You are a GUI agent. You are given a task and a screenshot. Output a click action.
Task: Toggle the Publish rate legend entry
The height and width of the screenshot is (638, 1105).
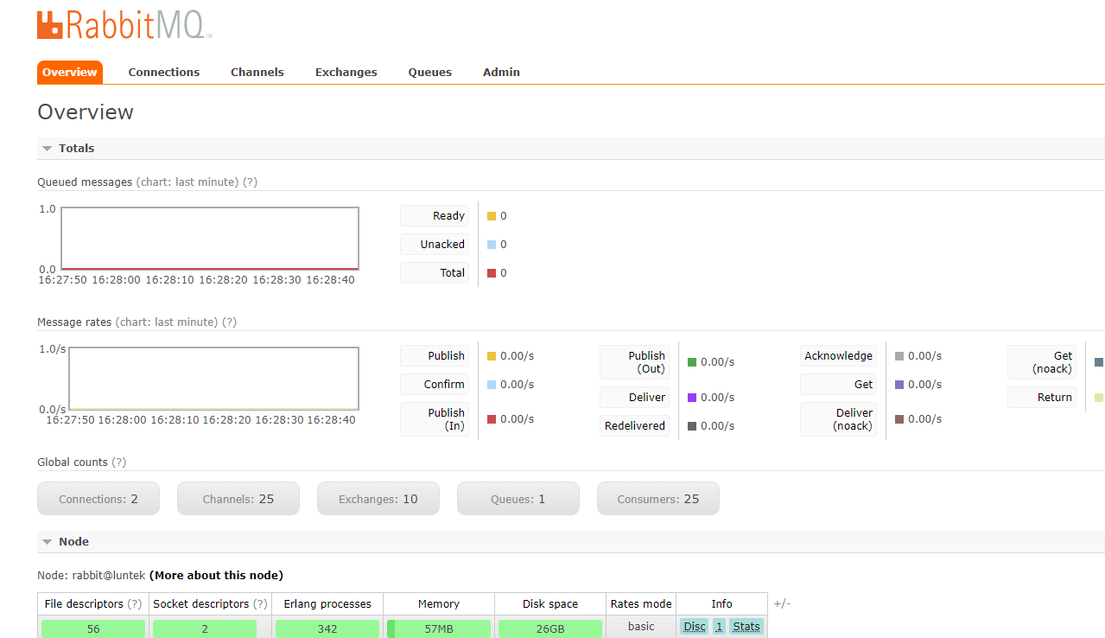point(434,355)
